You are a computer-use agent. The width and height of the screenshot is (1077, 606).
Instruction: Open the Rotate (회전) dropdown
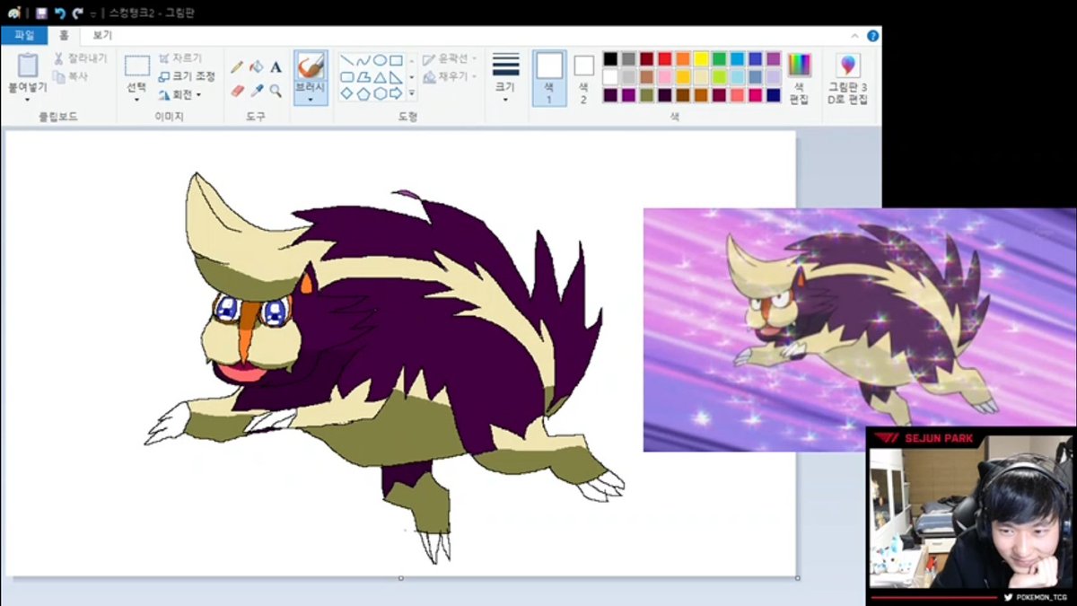tap(179, 94)
